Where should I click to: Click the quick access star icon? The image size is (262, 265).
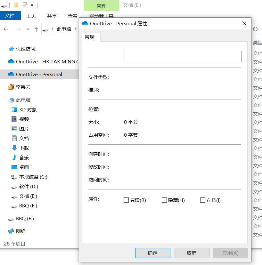point(11,49)
